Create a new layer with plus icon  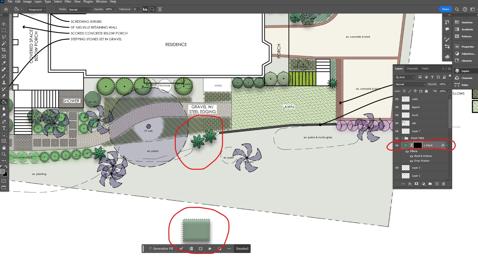[x=437, y=184]
